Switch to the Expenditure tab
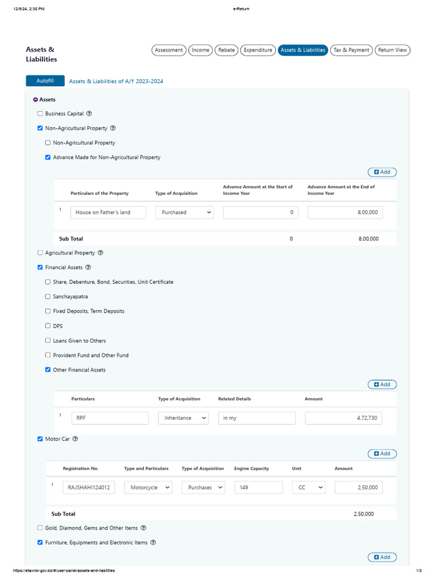 click(x=258, y=50)
